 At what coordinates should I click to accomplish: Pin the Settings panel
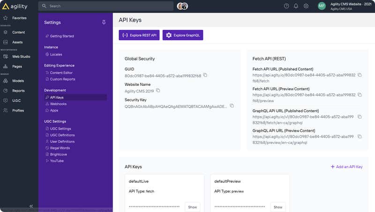[x=104, y=22]
